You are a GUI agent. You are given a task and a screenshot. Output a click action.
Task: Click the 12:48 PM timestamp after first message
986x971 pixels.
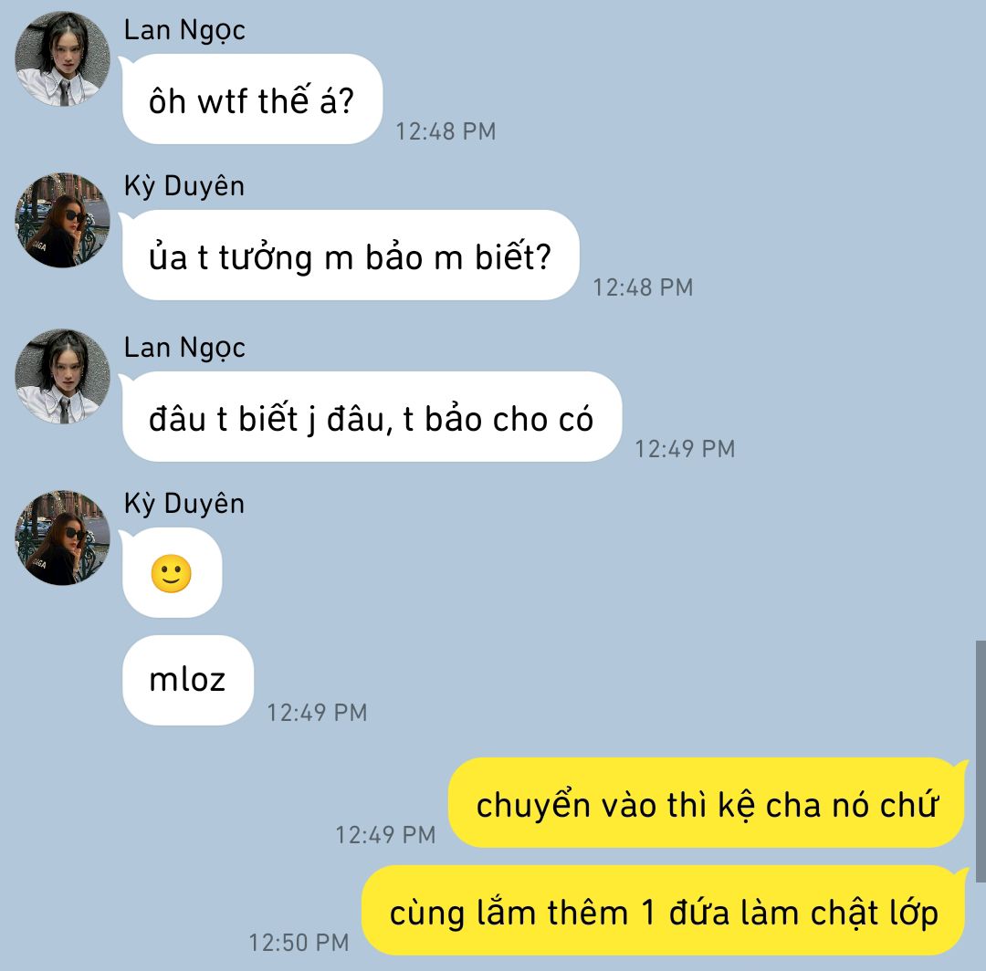[x=446, y=131]
